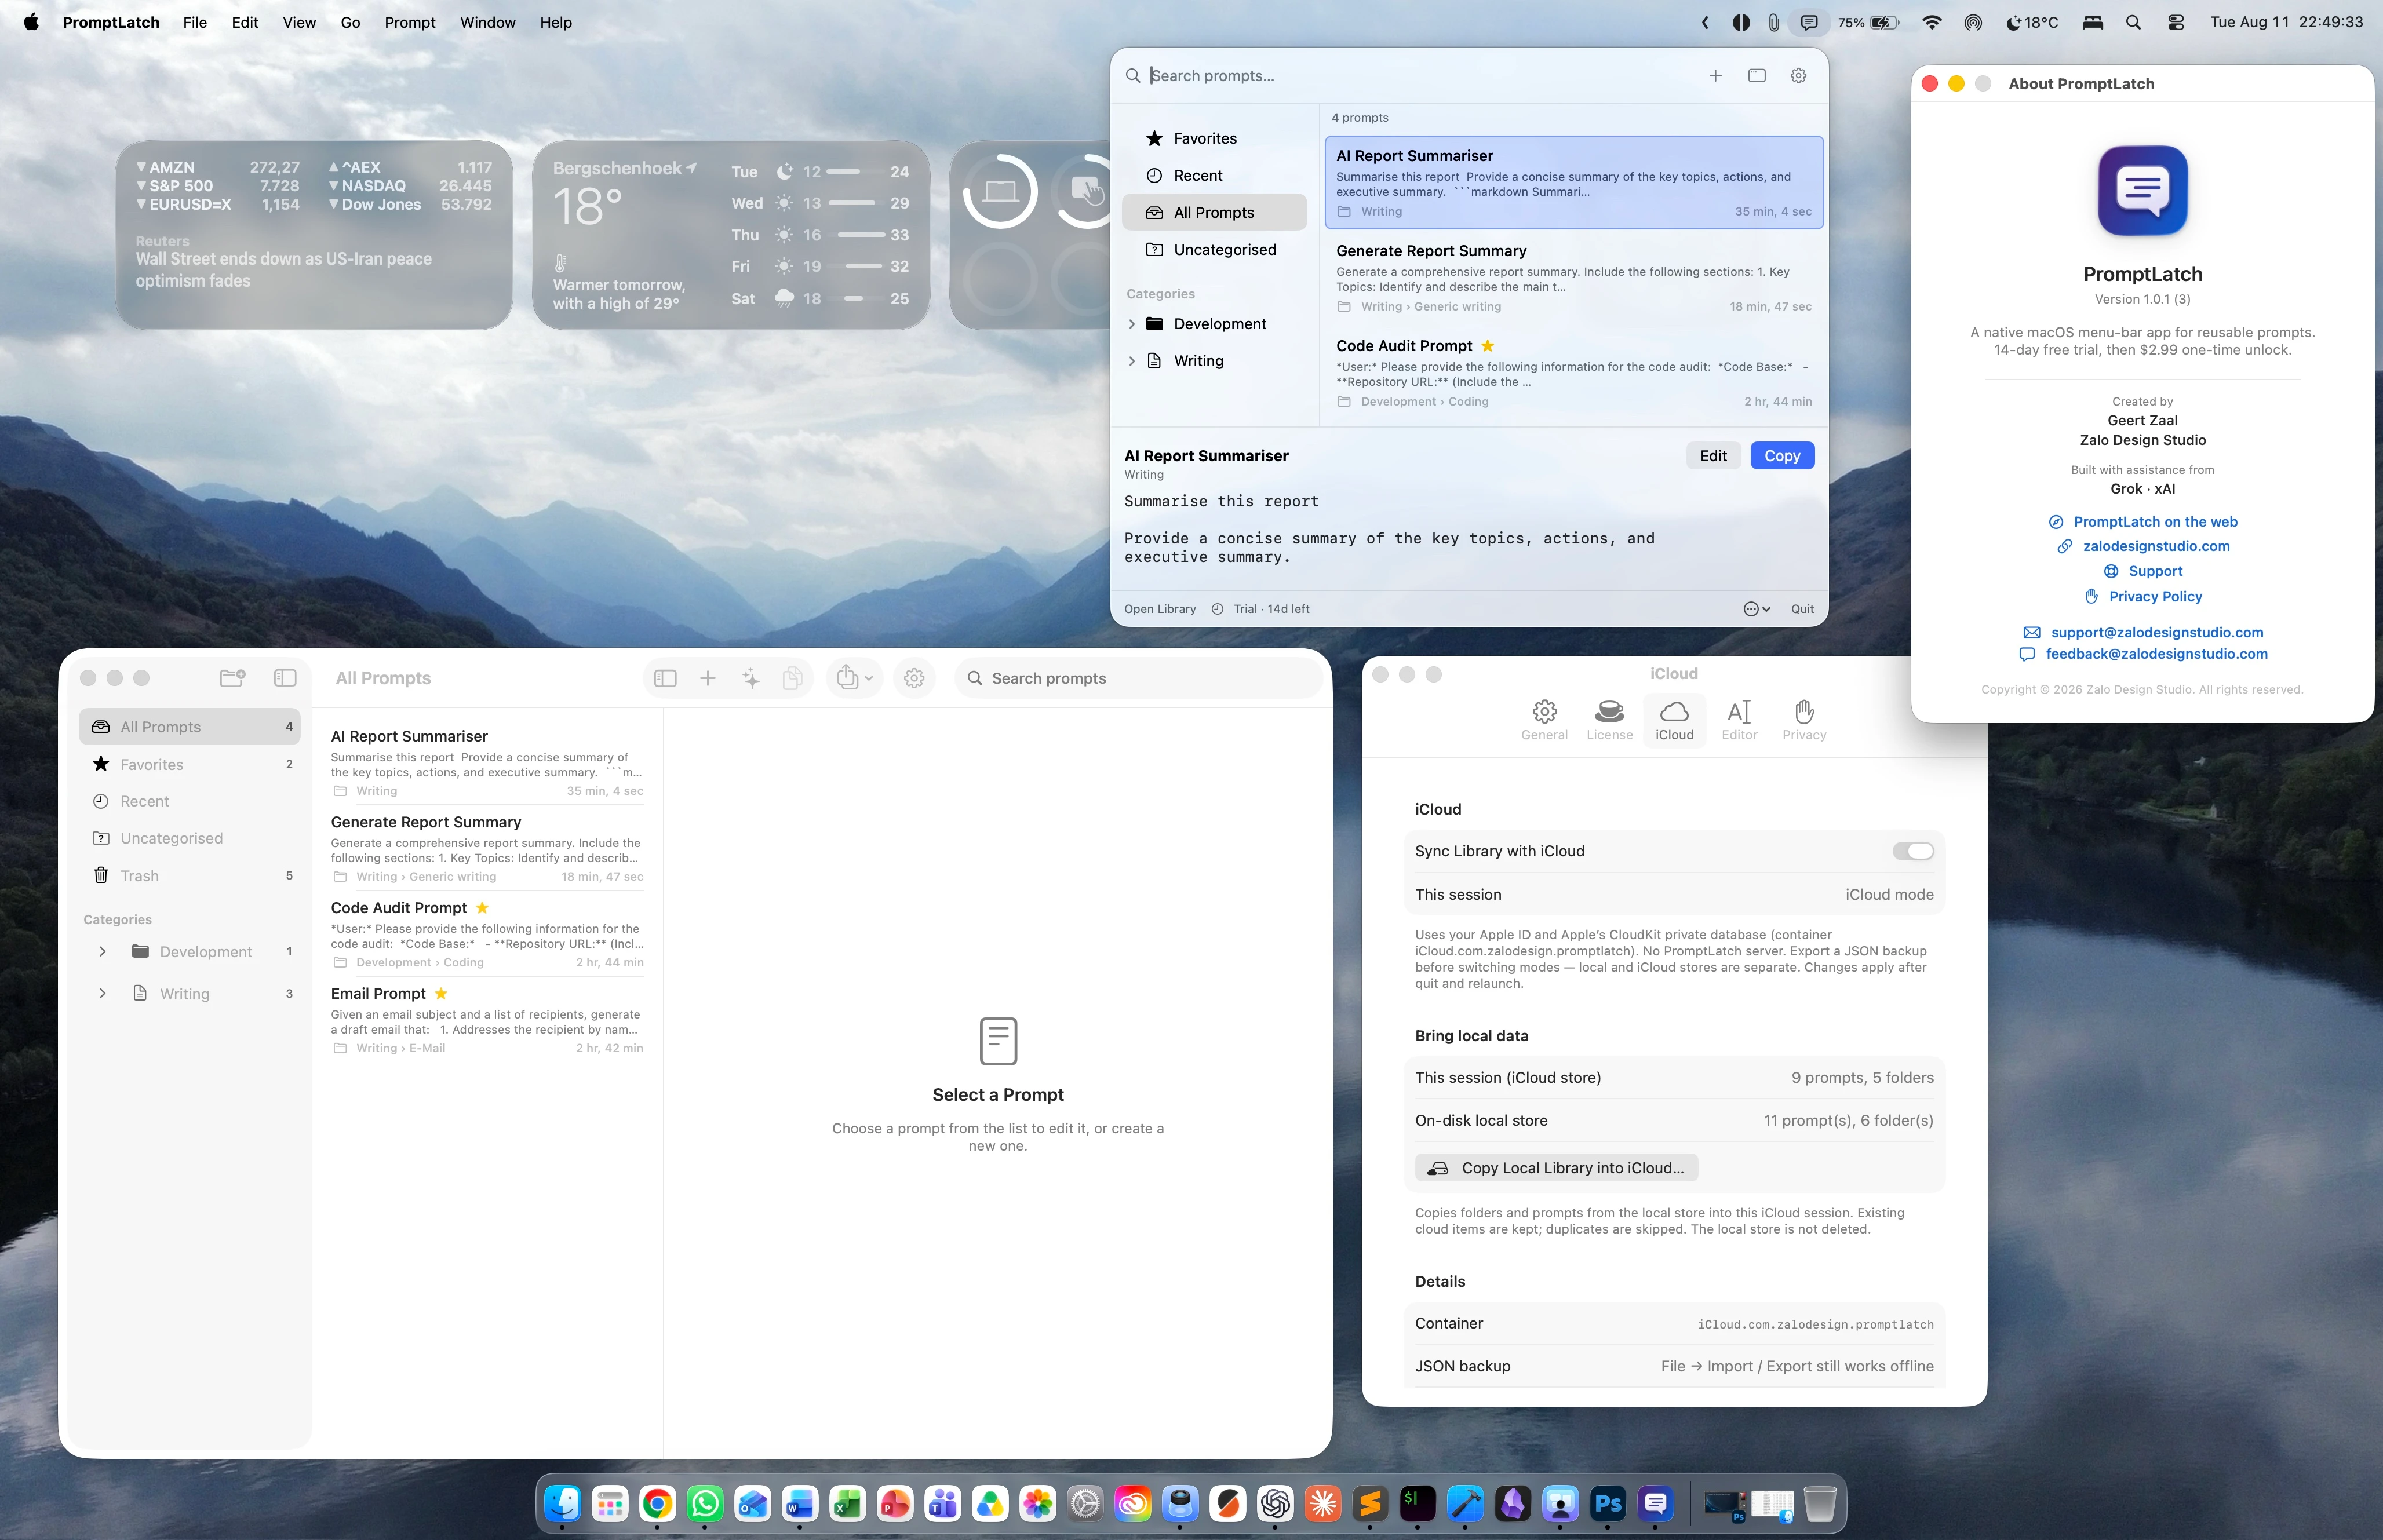Expand Development folder in the library sidebar
This screenshot has height=1540, width=2383.
(102, 952)
